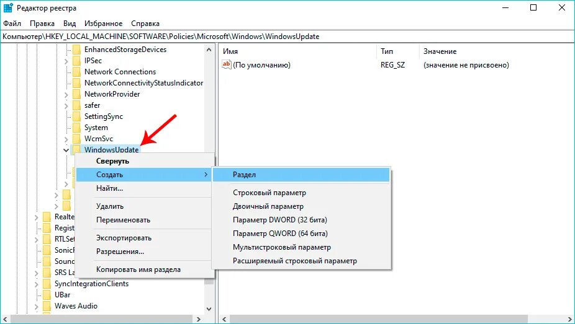Select Переименовать in context menu
The height and width of the screenshot is (324, 575).
point(143,220)
